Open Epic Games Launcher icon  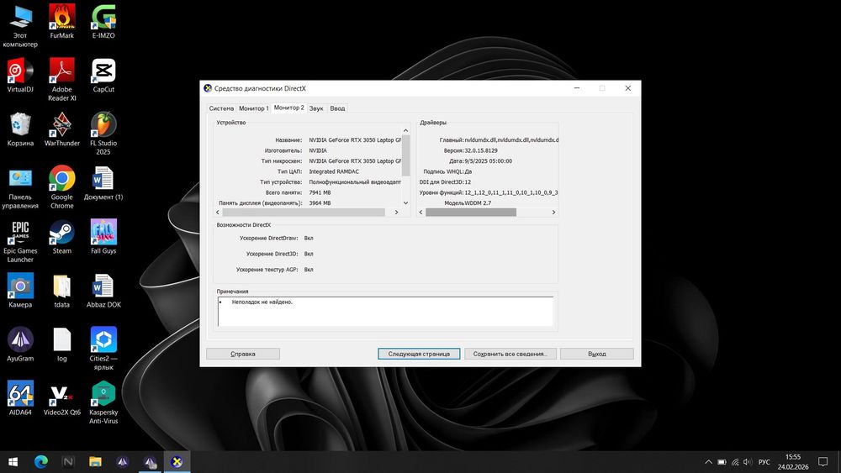click(20, 242)
